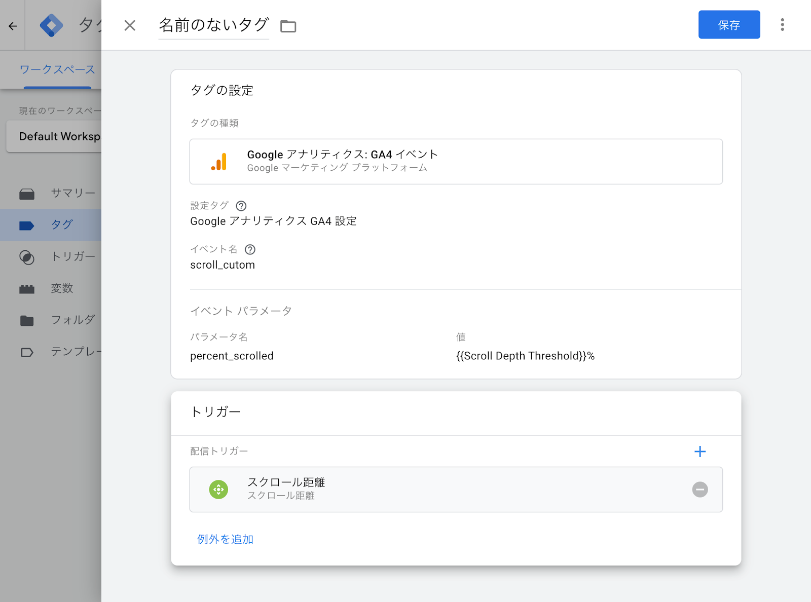Click the サマリー sidebar icon
The width and height of the screenshot is (811, 602).
tap(27, 194)
